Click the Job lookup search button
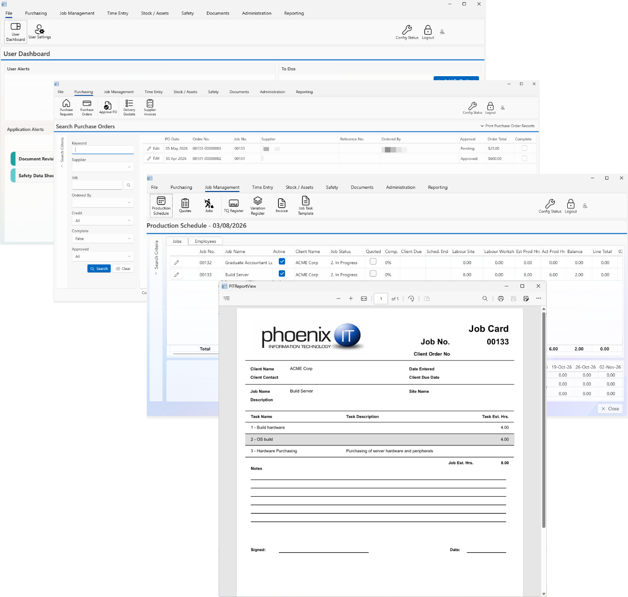This screenshot has height=597, width=628. (128, 185)
